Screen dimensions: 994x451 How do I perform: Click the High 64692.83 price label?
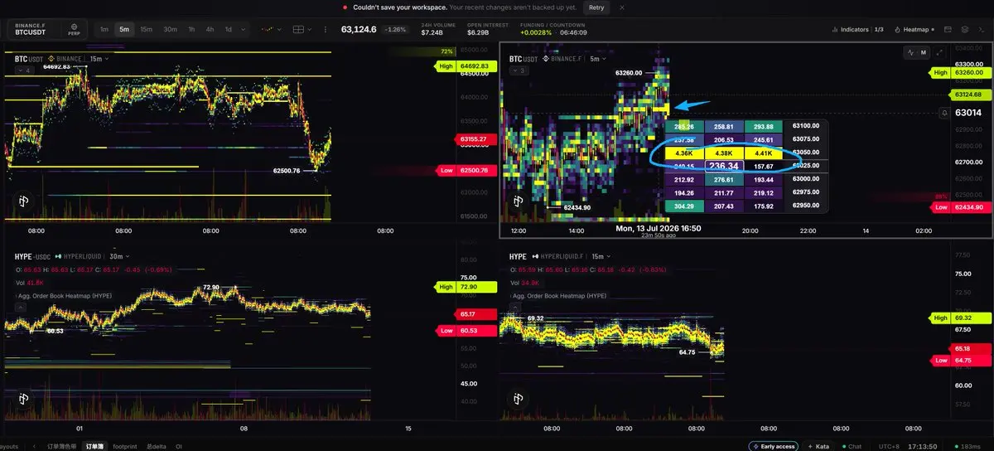(x=464, y=65)
